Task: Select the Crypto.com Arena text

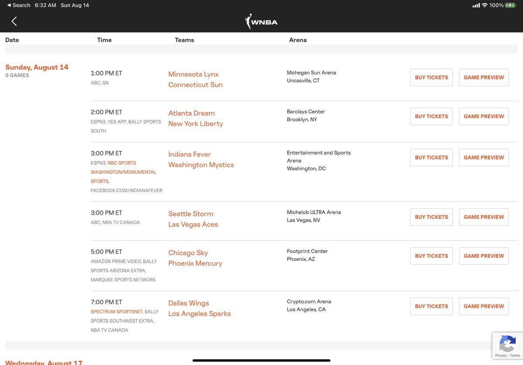Action: coord(309,301)
